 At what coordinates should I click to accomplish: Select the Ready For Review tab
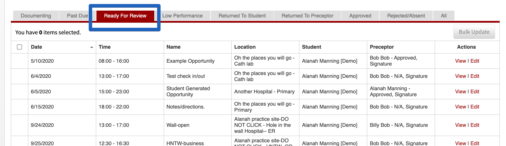click(125, 16)
